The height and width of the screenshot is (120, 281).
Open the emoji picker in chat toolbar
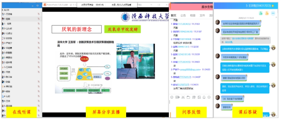[x=172, y=97]
